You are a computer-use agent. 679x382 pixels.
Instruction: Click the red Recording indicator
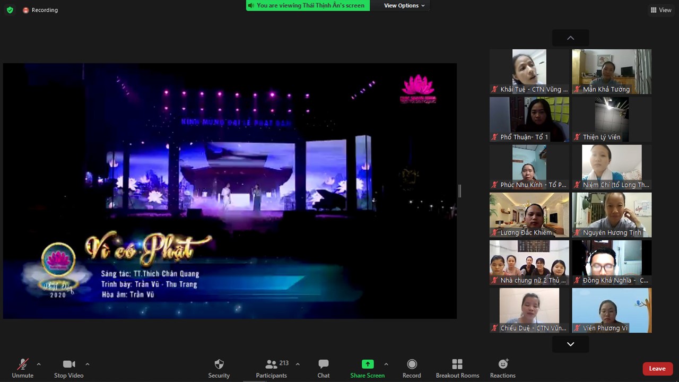(40, 10)
